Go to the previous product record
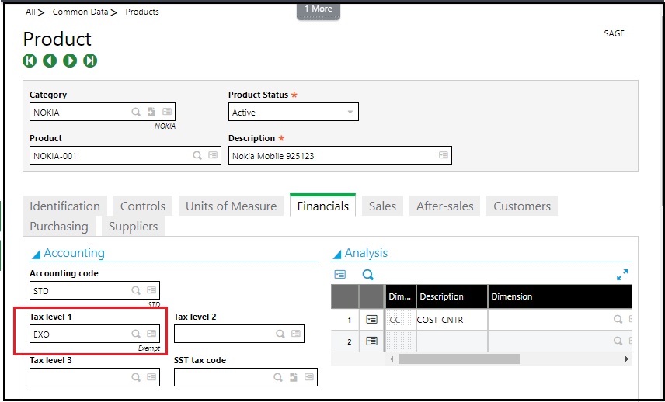This screenshot has width=665, height=402. pyautogui.click(x=50, y=61)
